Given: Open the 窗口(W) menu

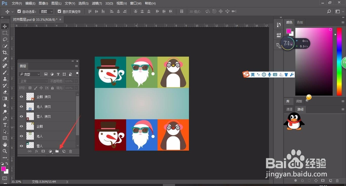Looking at the screenshot, I should click(x=136, y=3).
